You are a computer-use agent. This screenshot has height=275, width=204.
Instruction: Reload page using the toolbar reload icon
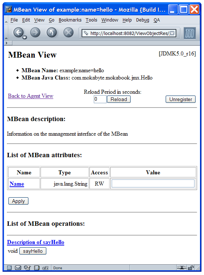point(51,32)
